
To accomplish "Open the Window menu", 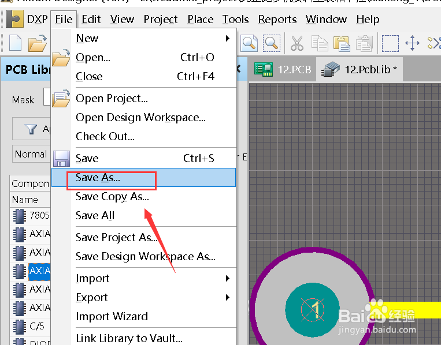I will click(x=326, y=20).
